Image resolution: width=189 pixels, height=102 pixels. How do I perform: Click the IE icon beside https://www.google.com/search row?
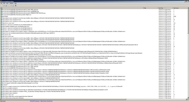pyautogui.click(x=1, y=88)
